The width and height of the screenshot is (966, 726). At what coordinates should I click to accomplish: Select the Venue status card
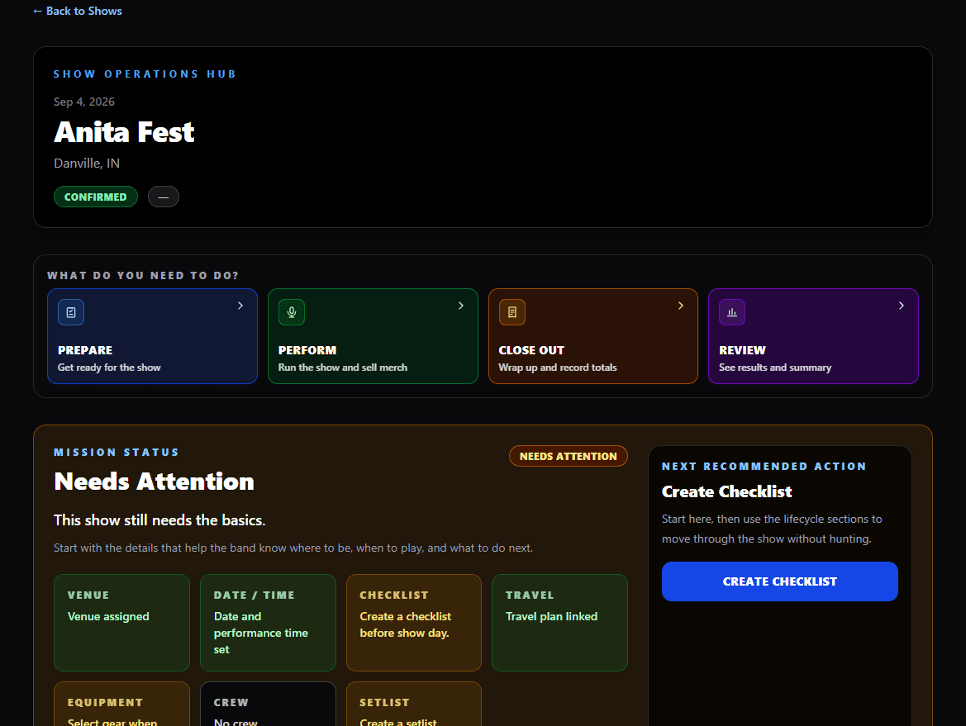point(122,623)
